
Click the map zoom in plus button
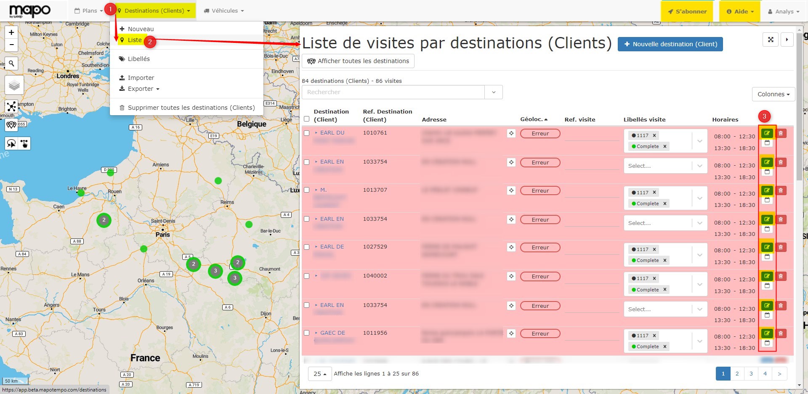click(11, 32)
